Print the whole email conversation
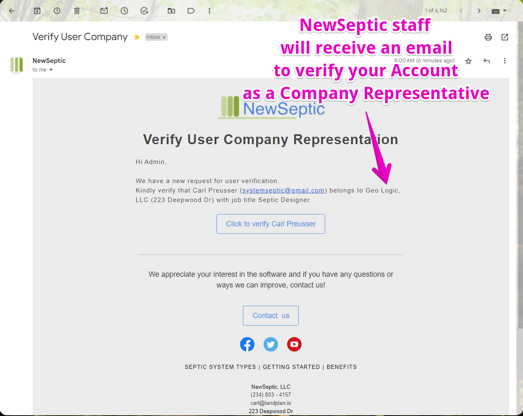Viewport: 523px width, 416px height. 488,37
